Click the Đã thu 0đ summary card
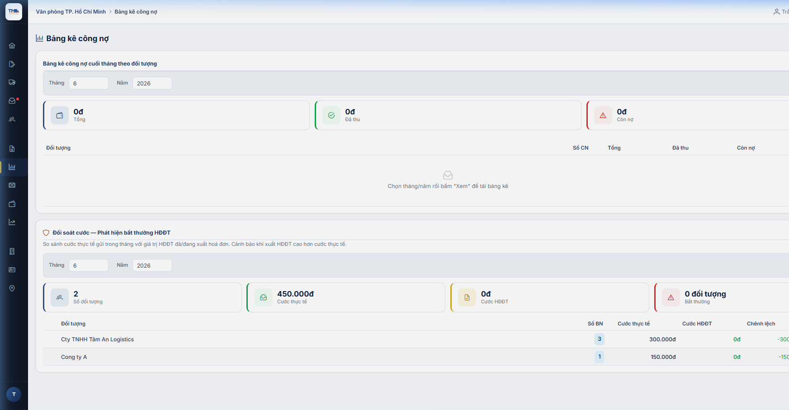 (448, 115)
